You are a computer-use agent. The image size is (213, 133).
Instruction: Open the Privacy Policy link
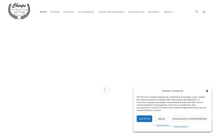pos(180,126)
